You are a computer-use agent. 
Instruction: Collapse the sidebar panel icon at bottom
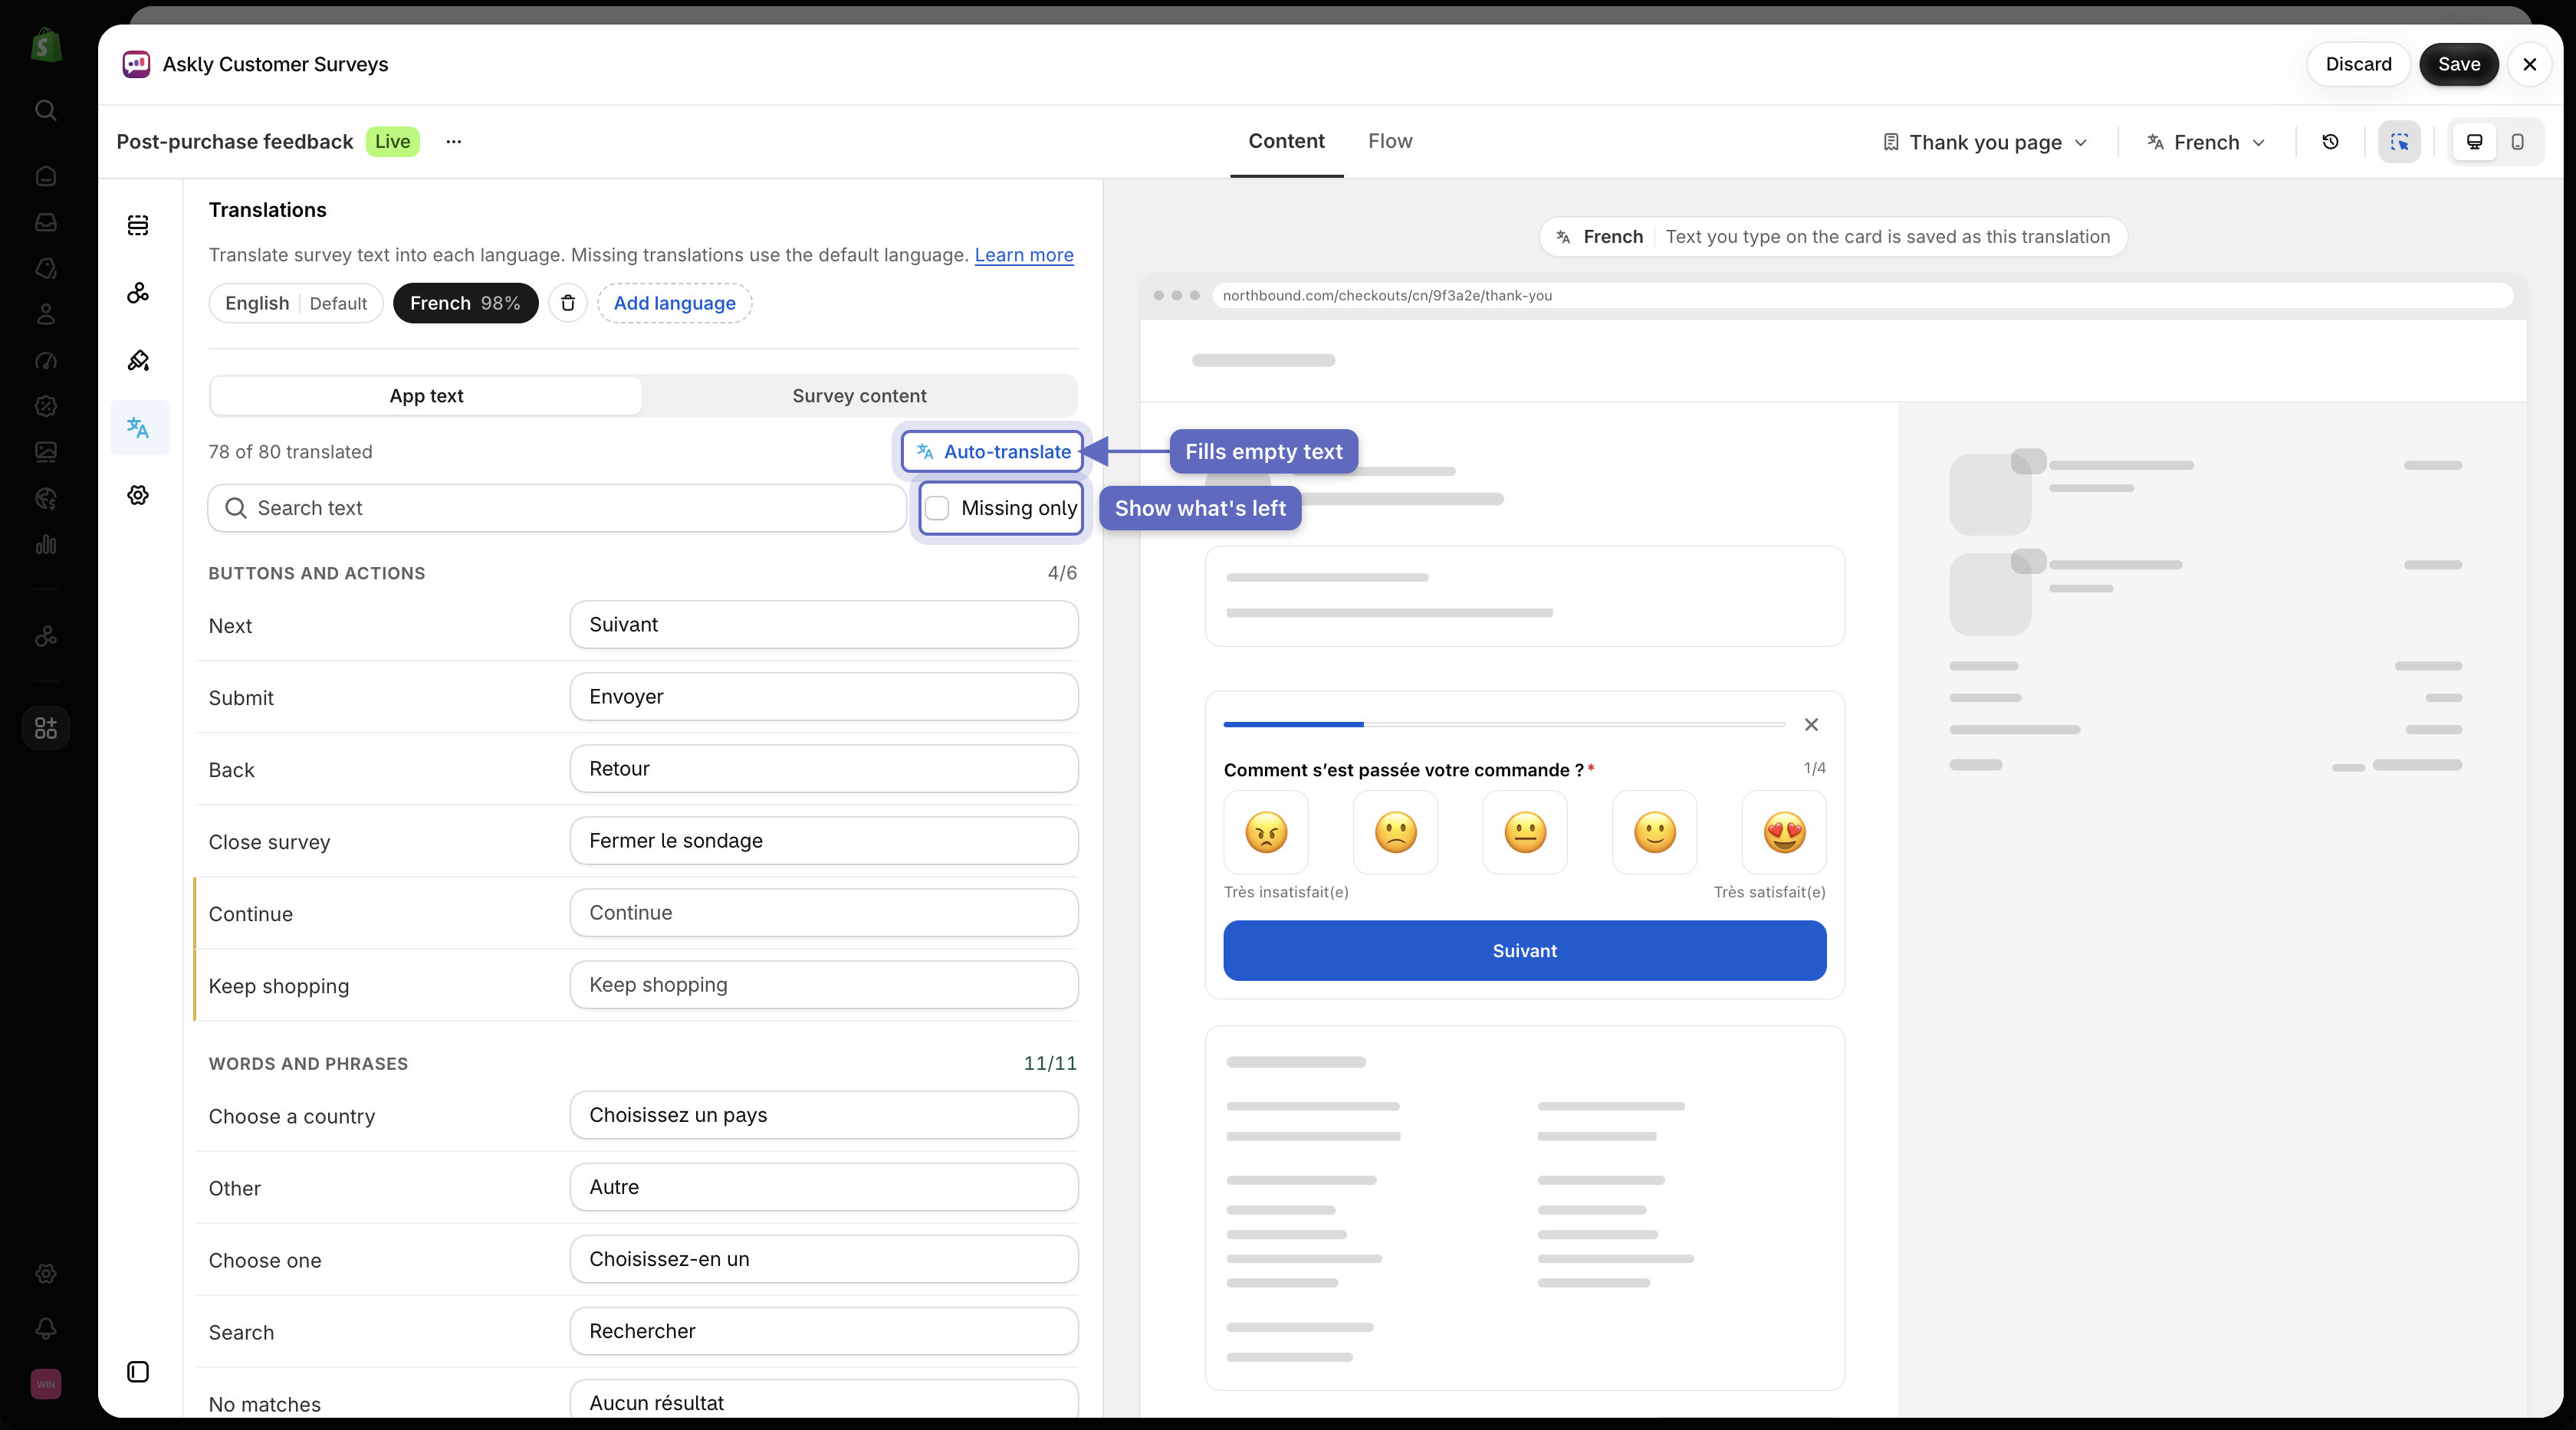click(x=138, y=1372)
